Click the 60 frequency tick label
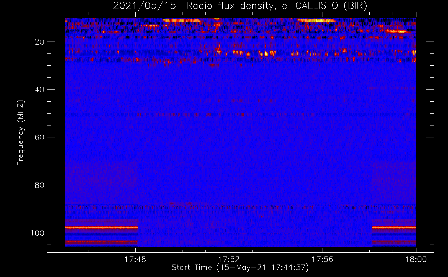The width and height of the screenshot is (448, 277). coord(40,137)
